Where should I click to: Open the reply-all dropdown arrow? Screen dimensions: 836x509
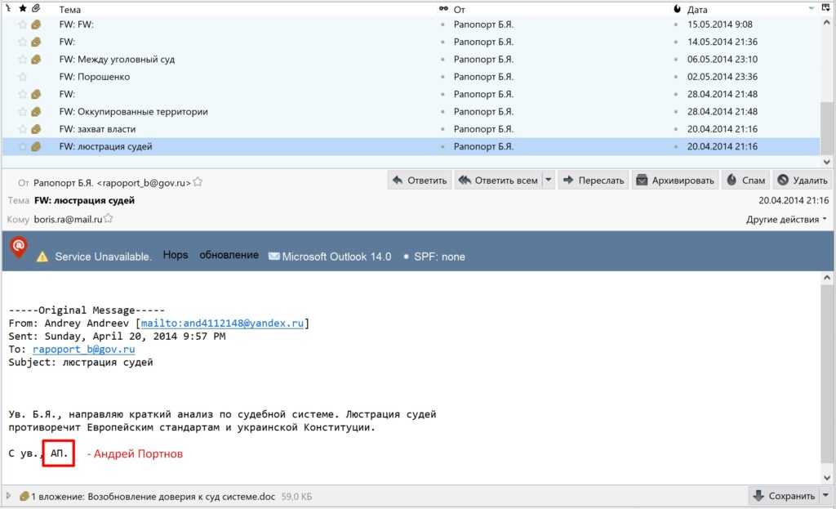tap(548, 181)
